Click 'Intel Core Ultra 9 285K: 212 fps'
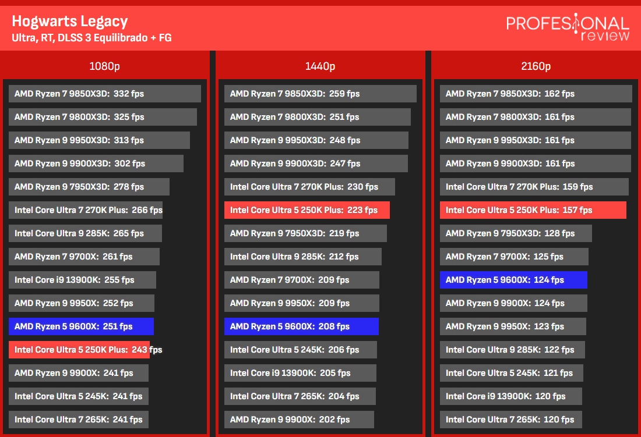 click(303, 257)
